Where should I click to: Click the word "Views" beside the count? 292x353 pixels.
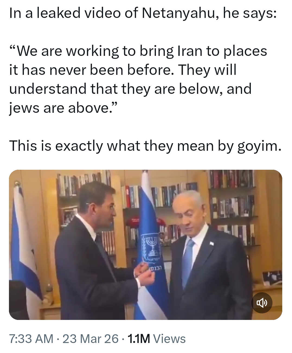[169, 339]
